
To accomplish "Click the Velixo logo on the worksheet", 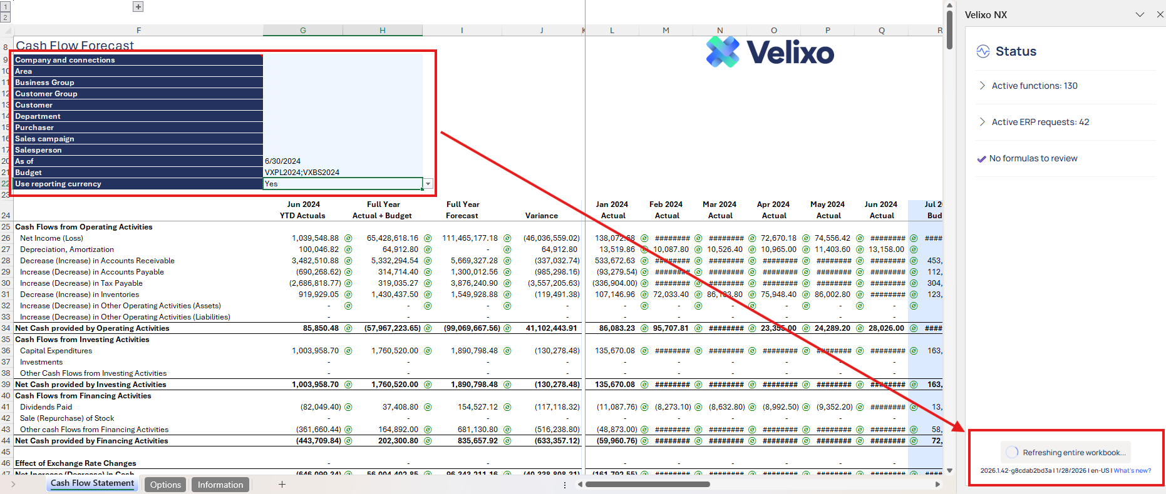I will point(770,52).
